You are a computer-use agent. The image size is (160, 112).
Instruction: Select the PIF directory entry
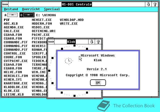7,20
